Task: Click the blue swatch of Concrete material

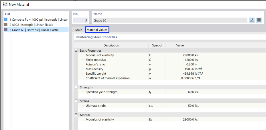Action: pos(6,20)
